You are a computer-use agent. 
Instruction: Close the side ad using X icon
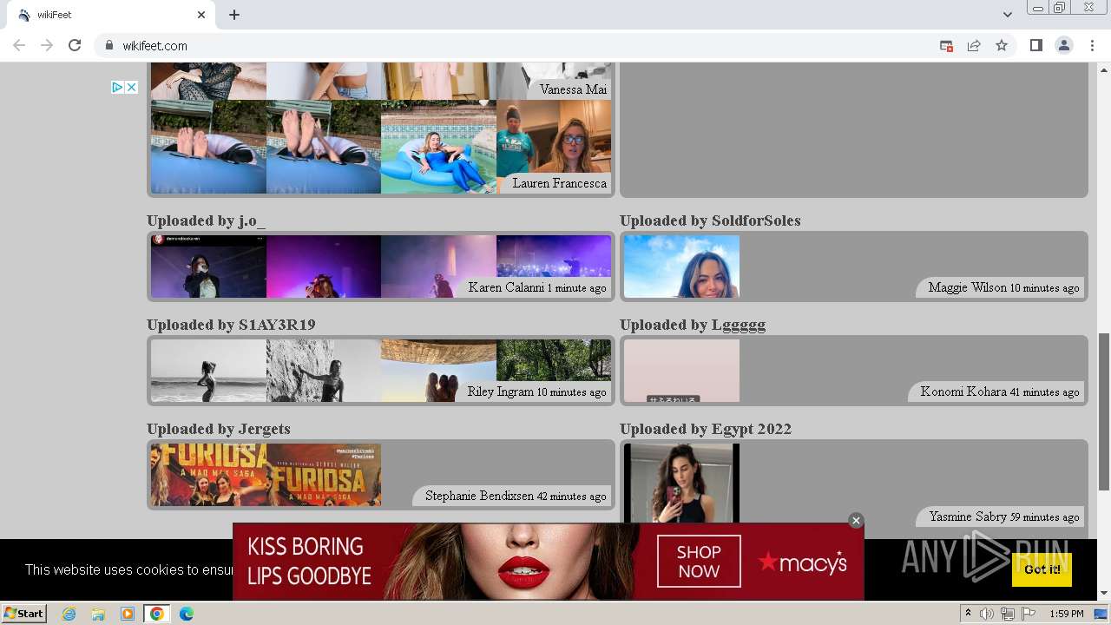point(131,87)
